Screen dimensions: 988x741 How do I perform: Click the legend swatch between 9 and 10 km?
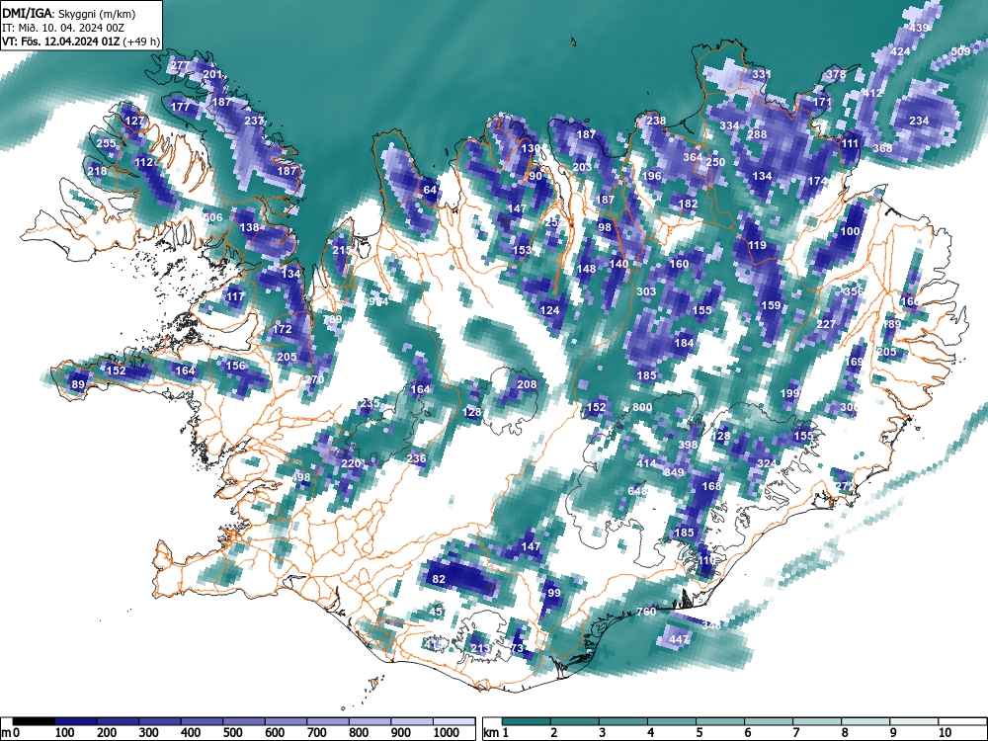(914, 721)
